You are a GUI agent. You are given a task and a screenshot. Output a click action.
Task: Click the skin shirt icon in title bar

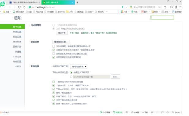(169, 1)
